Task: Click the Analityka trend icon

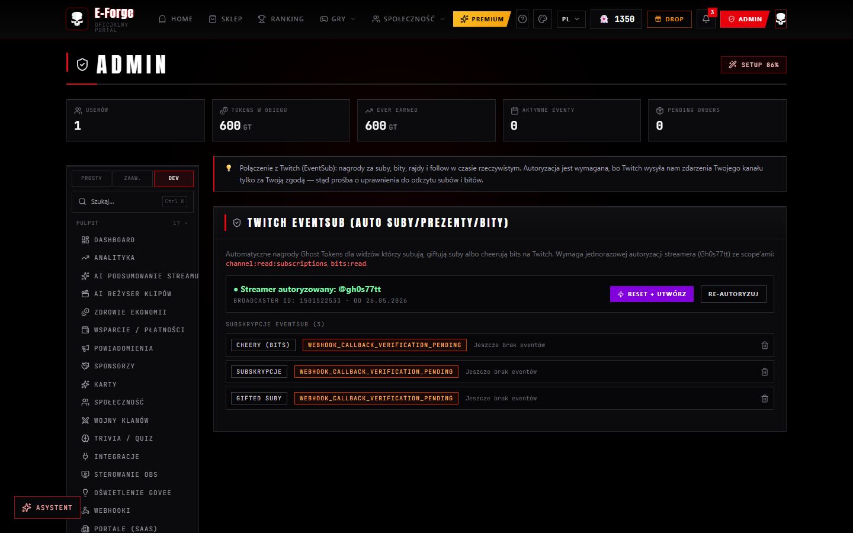Action: [85, 258]
